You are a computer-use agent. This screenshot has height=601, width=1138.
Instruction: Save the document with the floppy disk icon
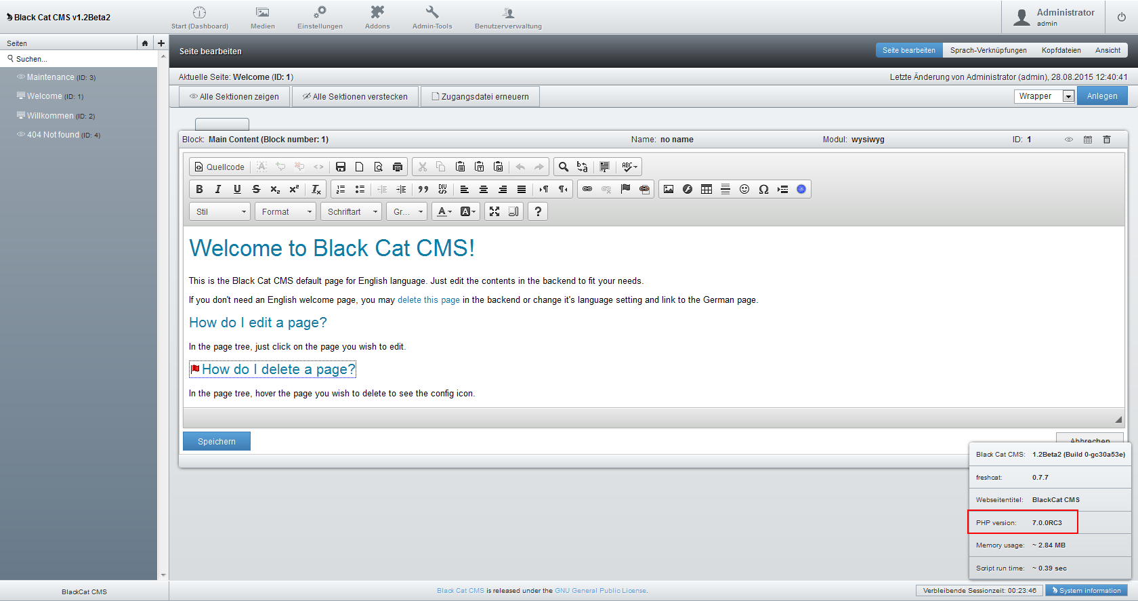point(341,167)
